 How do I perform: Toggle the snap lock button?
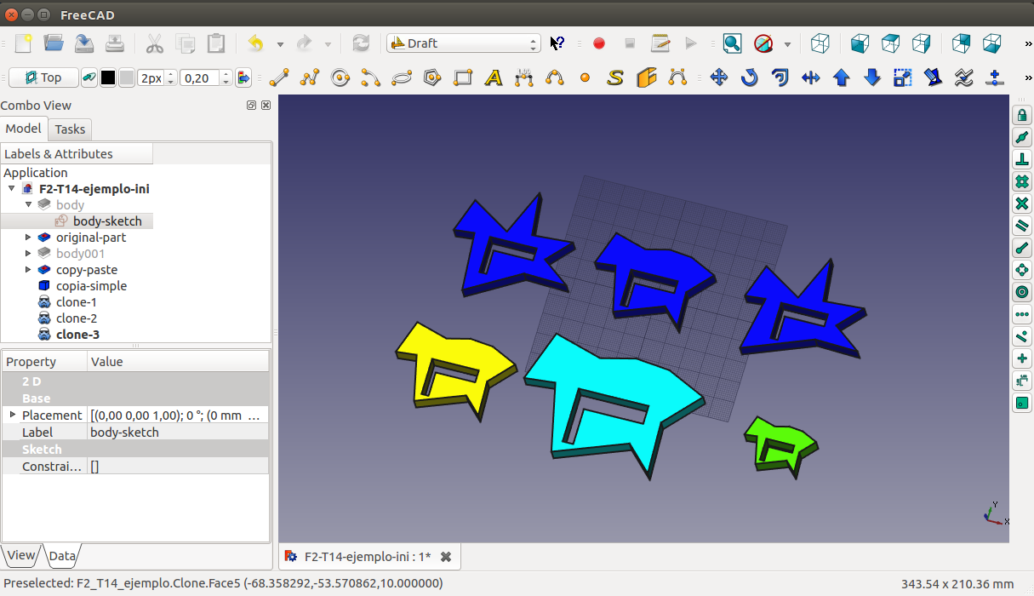tap(1022, 115)
